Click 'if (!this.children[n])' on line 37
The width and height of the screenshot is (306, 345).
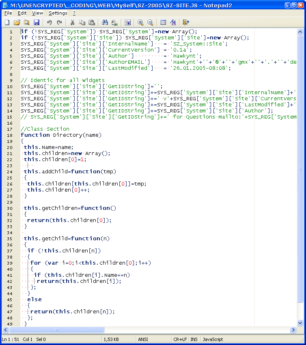click(64, 250)
